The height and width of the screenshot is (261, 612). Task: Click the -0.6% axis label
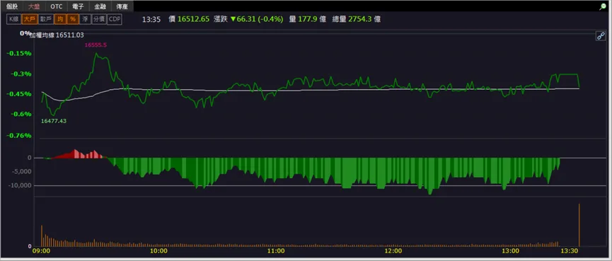pos(21,115)
